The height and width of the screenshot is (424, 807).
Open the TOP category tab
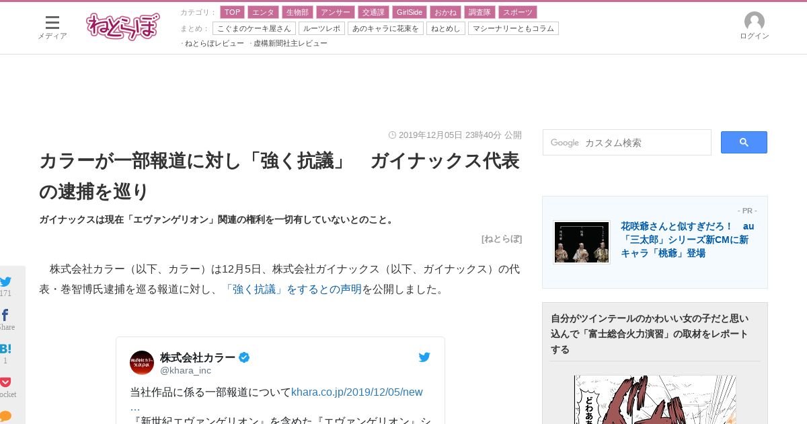(232, 12)
